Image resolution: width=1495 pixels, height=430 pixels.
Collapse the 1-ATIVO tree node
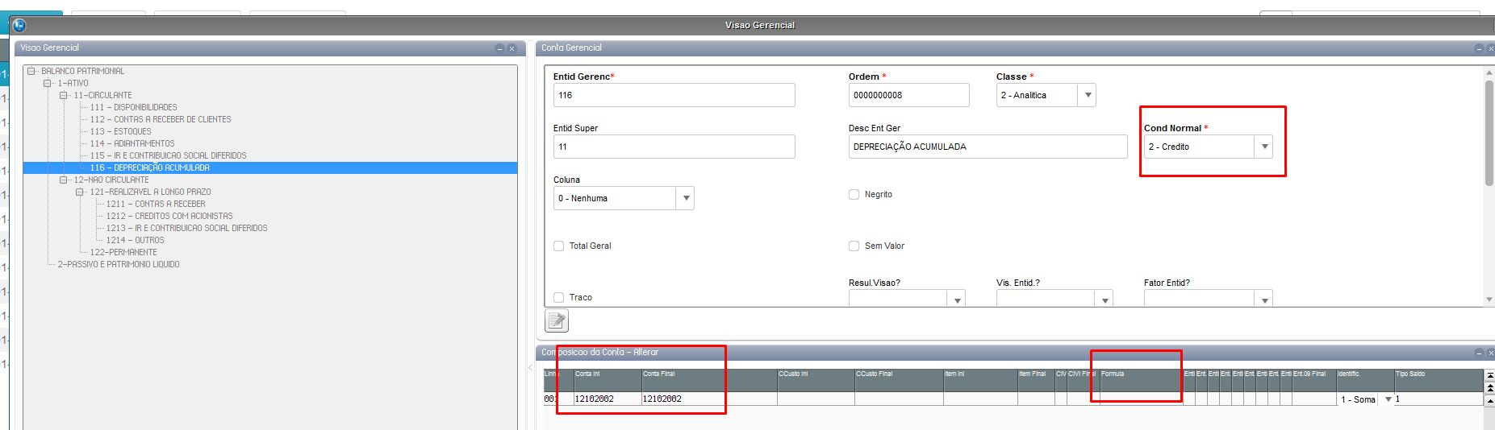tap(47, 83)
